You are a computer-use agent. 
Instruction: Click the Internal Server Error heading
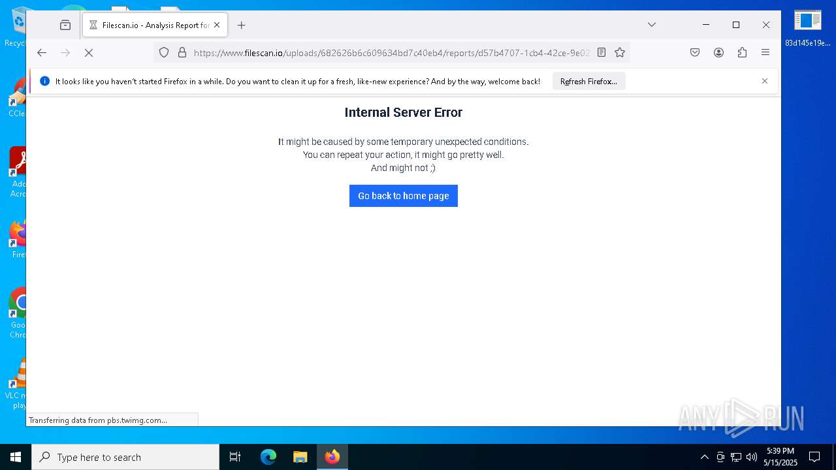click(x=404, y=112)
